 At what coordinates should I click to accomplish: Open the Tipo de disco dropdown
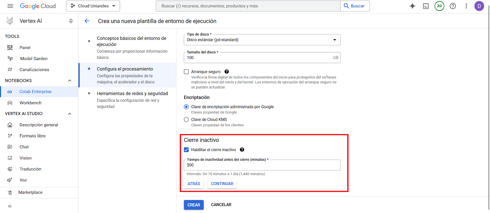point(262,40)
